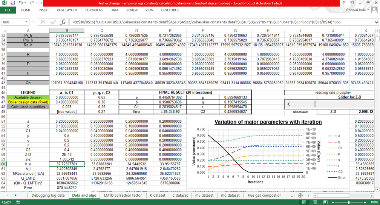Click the zoom slider handle
Image resolution: width=380 pixels, height=205 pixels.
(x=349, y=202)
